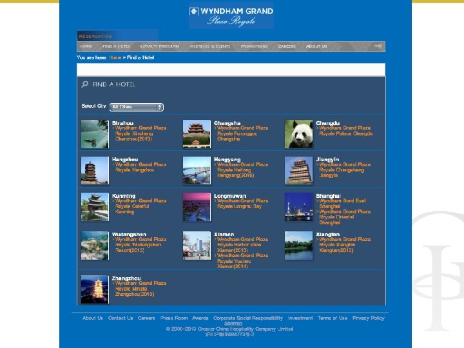Click the Longmuwan sunset thumbnail
This screenshot has height=348, width=464.
(197, 207)
